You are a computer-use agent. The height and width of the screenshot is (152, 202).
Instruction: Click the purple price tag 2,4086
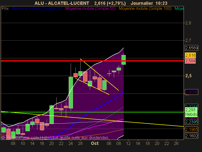[191, 92]
